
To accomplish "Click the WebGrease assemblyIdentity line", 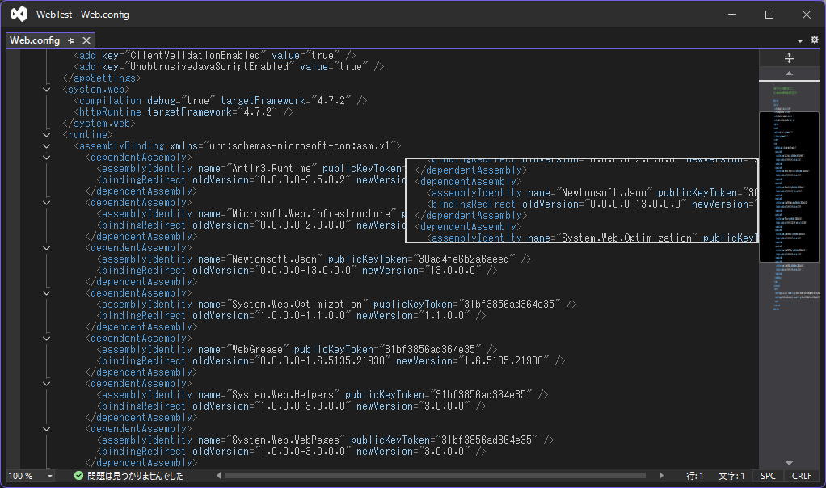I will (297, 350).
